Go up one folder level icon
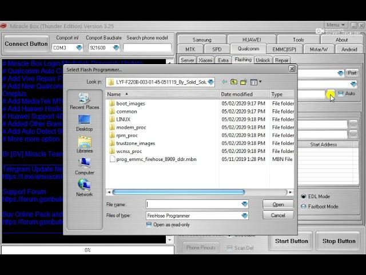Image resolution: width=366 pixels, height=275 pixels. [234, 82]
